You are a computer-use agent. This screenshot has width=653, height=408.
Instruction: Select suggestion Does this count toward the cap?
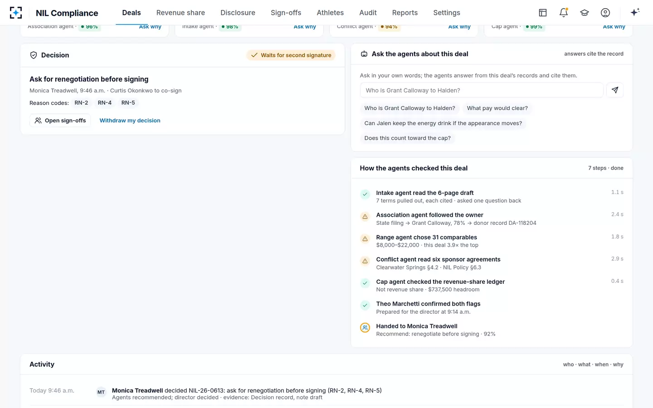[408, 138]
